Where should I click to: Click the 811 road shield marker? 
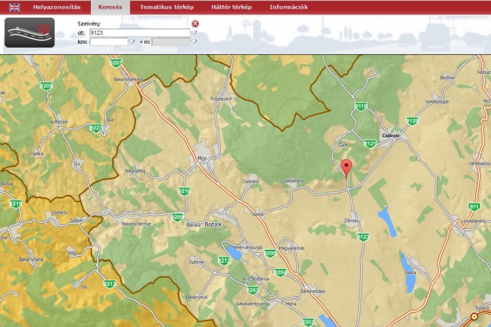pos(474,207)
